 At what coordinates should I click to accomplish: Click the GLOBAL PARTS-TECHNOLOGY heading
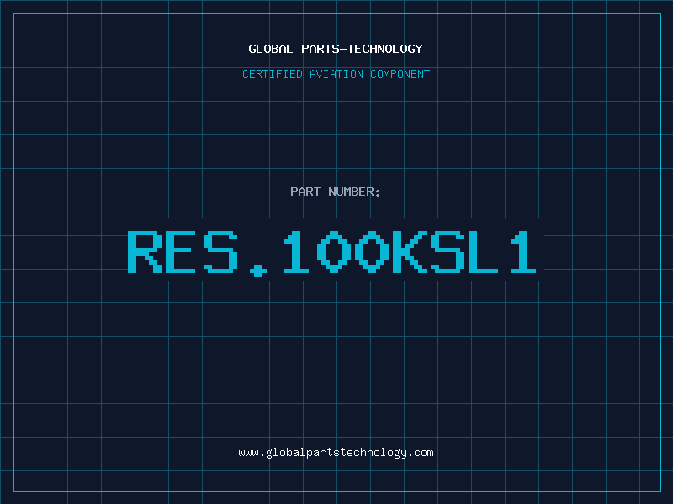click(x=336, y=49)
